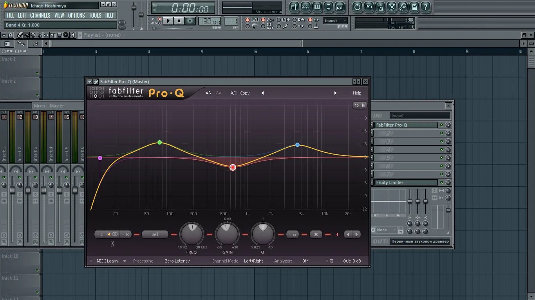Click MIDI Learn in Pro-Q
This screenshot has width=535, height=300.
[x=107, y=261]
